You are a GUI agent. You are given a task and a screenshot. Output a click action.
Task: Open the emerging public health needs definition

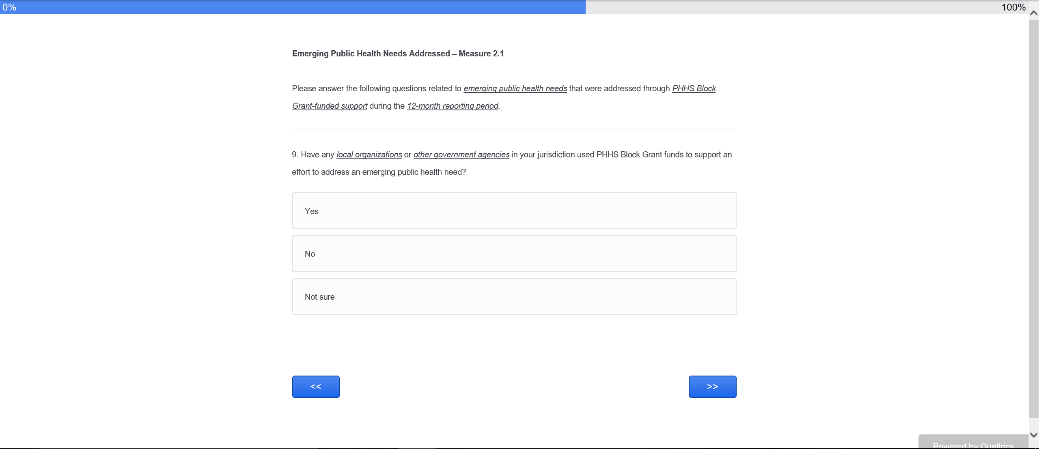tap(515, 88)
